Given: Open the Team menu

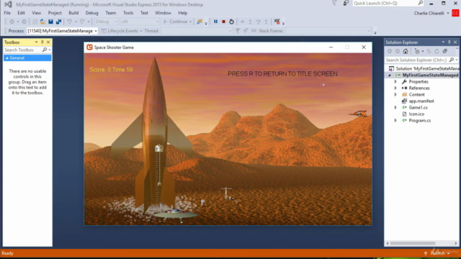Looking at the screenshot, I should click(110, 13).
